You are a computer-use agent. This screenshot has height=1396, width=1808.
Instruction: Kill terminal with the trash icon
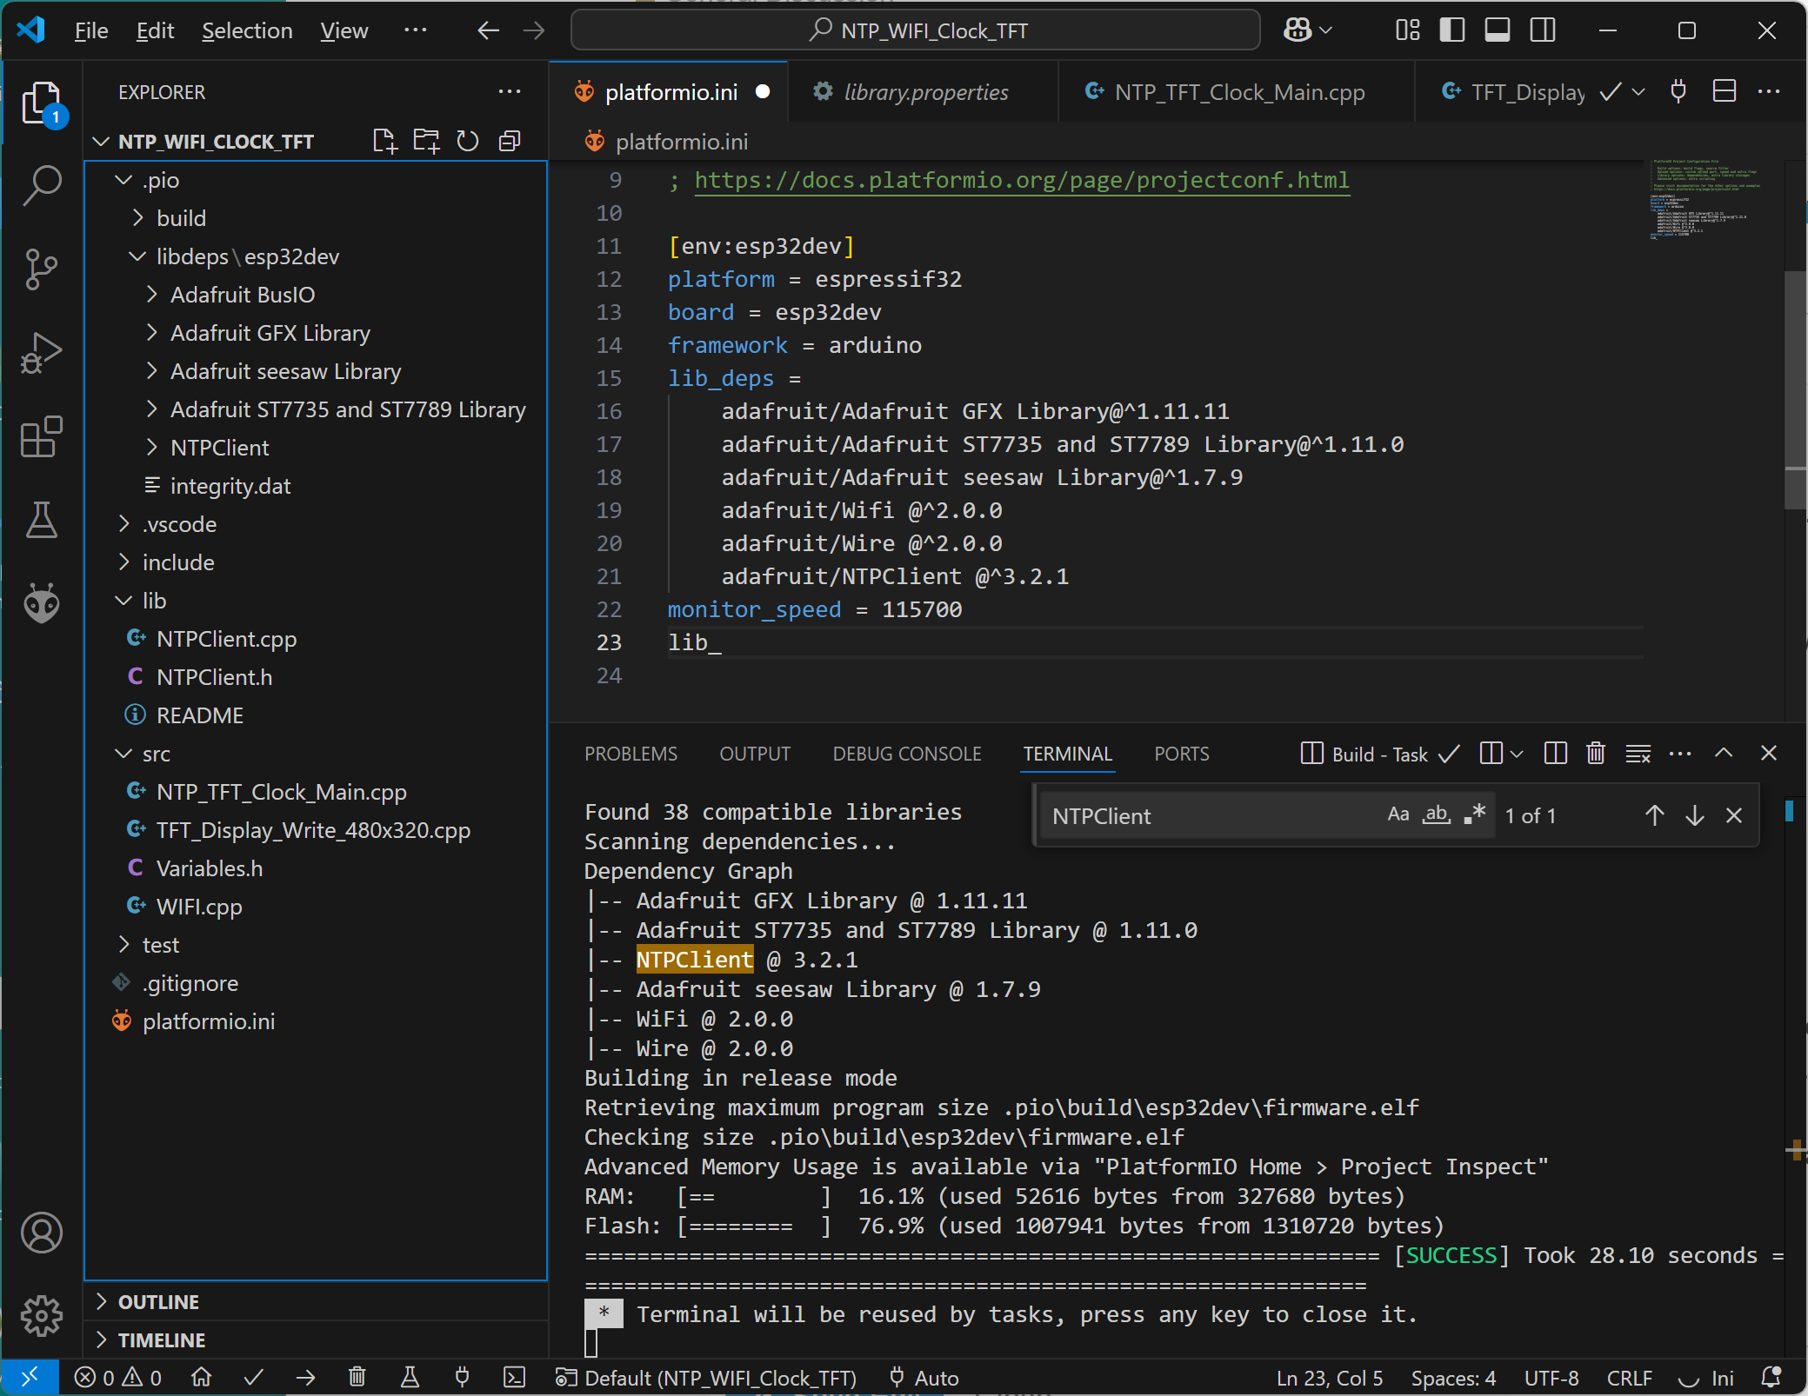[x=1596, y=754]
